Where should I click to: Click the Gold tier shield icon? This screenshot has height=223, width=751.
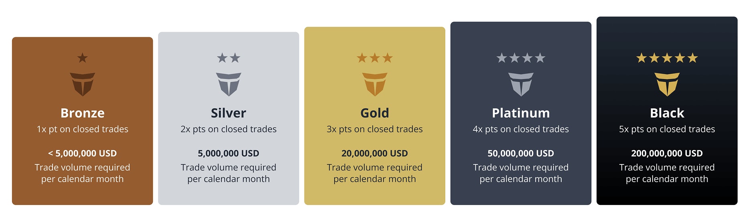click(x=375, y=84)
